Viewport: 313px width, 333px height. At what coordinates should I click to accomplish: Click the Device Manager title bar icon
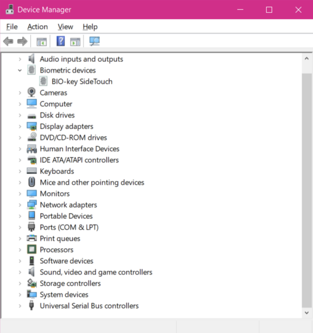[x=9, y=9]
